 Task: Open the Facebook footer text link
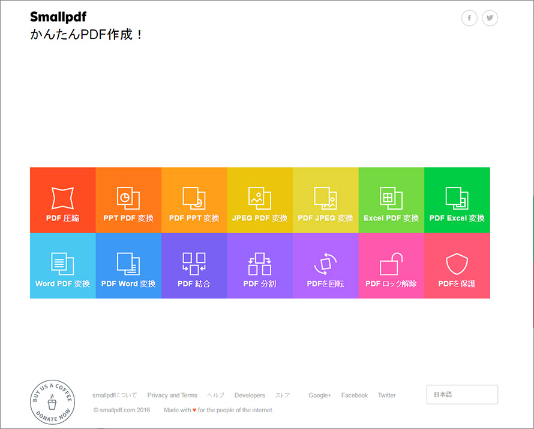pos(355,395)
